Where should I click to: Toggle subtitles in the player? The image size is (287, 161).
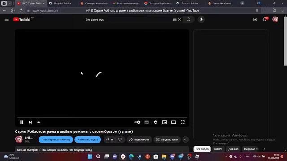[147, 122]
